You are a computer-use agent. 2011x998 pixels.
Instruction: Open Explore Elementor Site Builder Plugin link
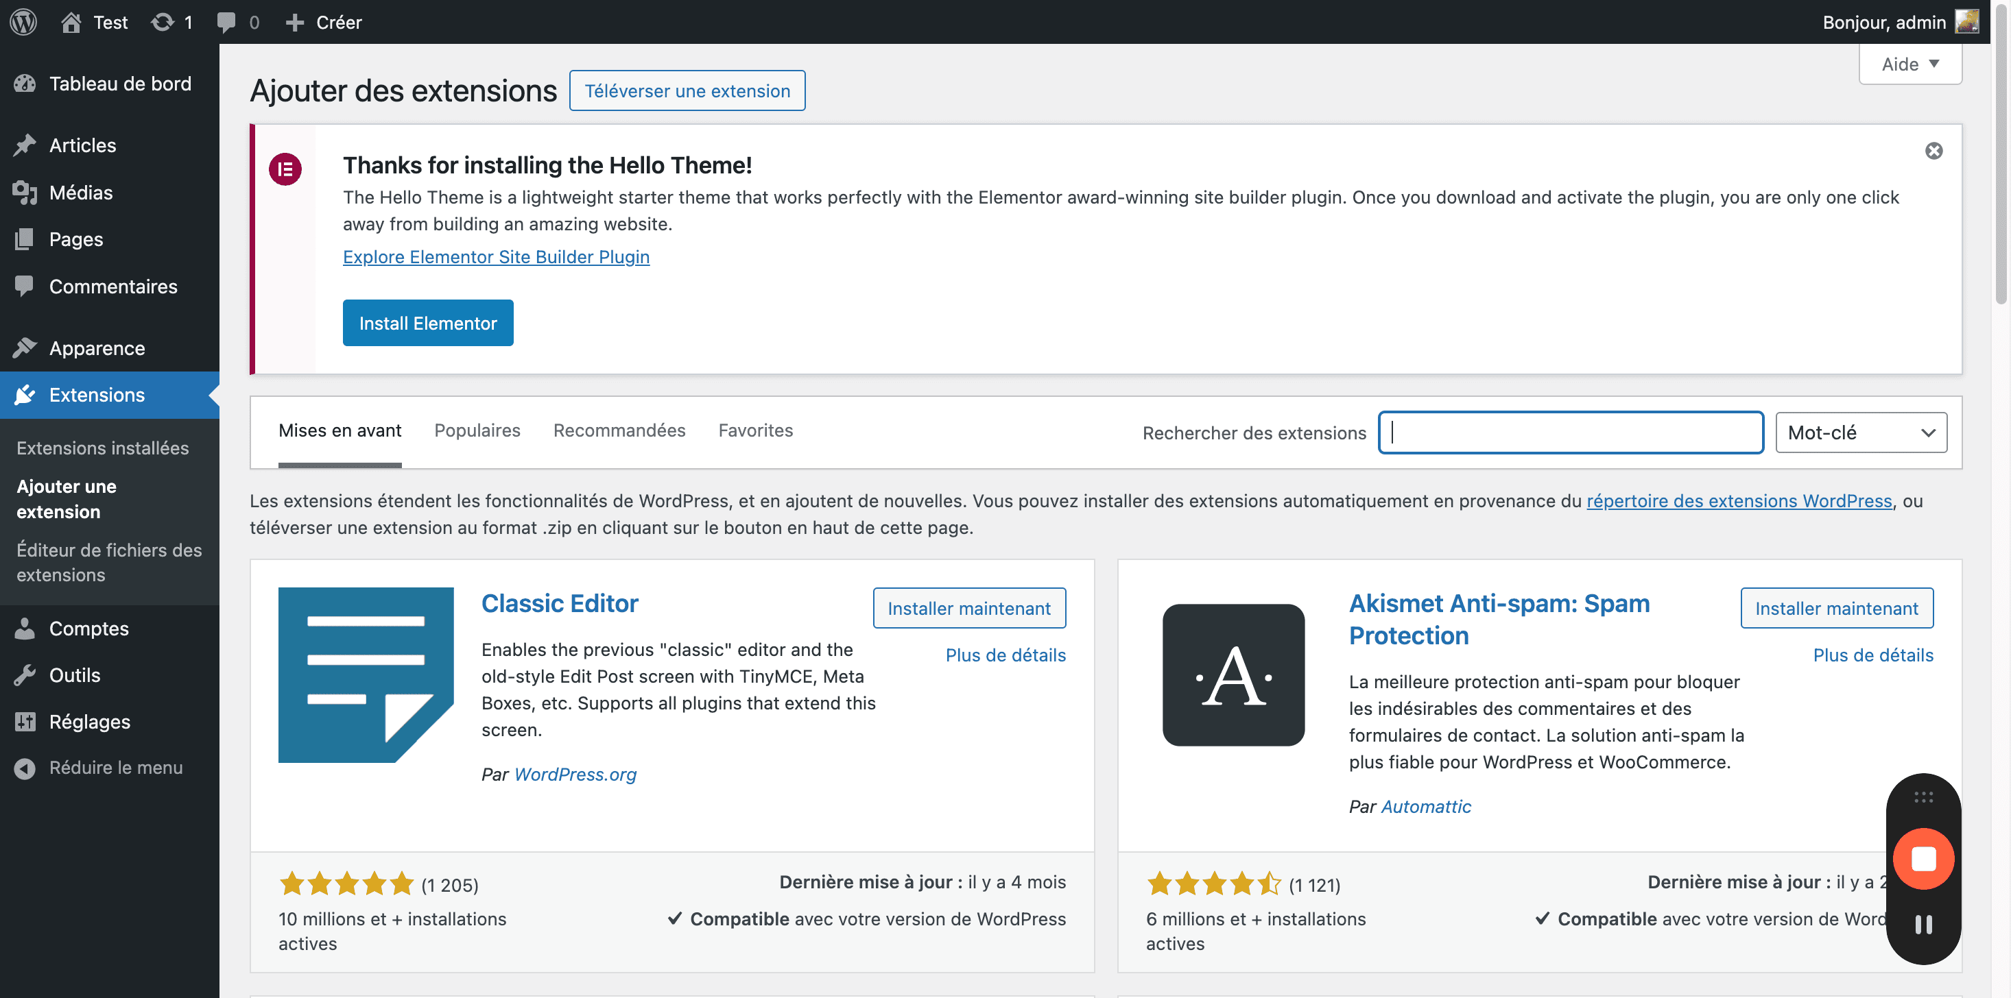click(x=496, y=257)
